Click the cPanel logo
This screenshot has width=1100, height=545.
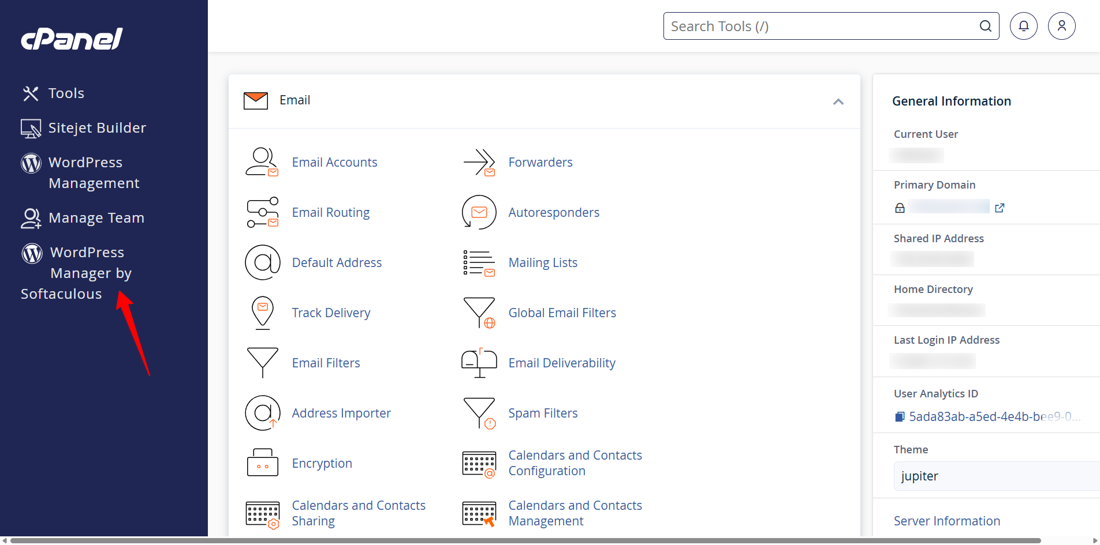click(72, 39)
